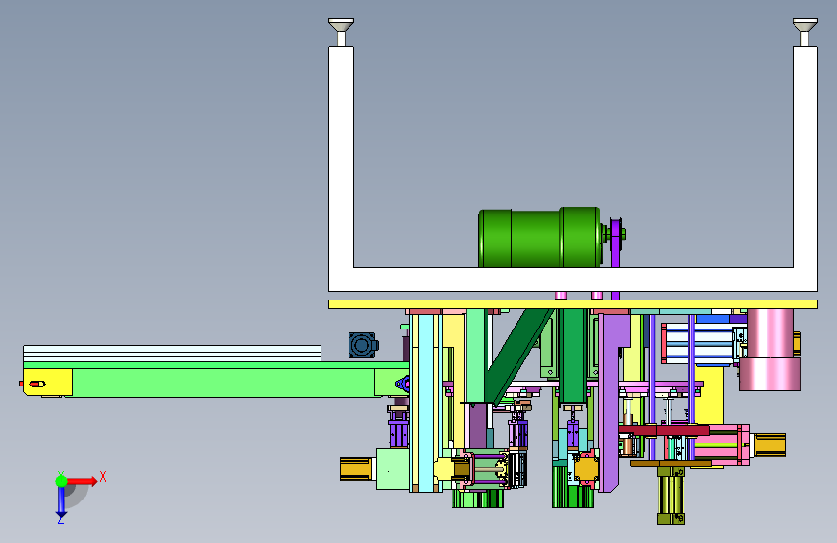The height and width of the screenshot is (543, 837).
Task: Pick the left leveling foot on the frame
Action: pos(341,32)
